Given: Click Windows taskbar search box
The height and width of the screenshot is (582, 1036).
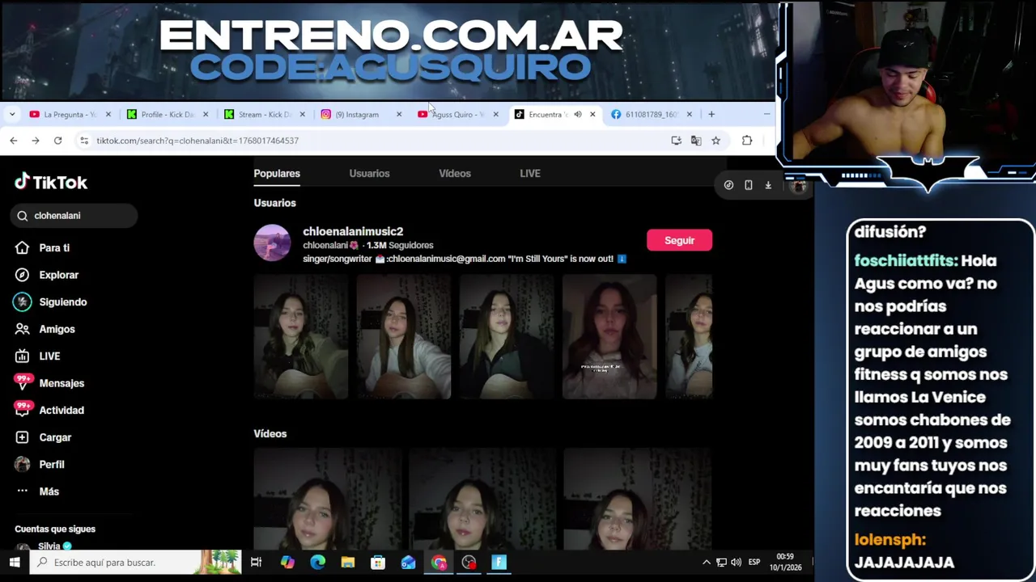Looking at the screenshot, I should click(x=136, y=563).
